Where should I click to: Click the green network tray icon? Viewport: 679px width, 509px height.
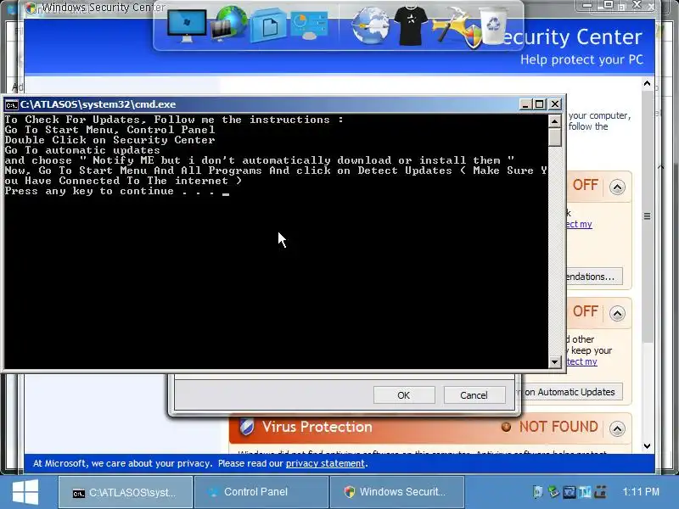point(553,492)
